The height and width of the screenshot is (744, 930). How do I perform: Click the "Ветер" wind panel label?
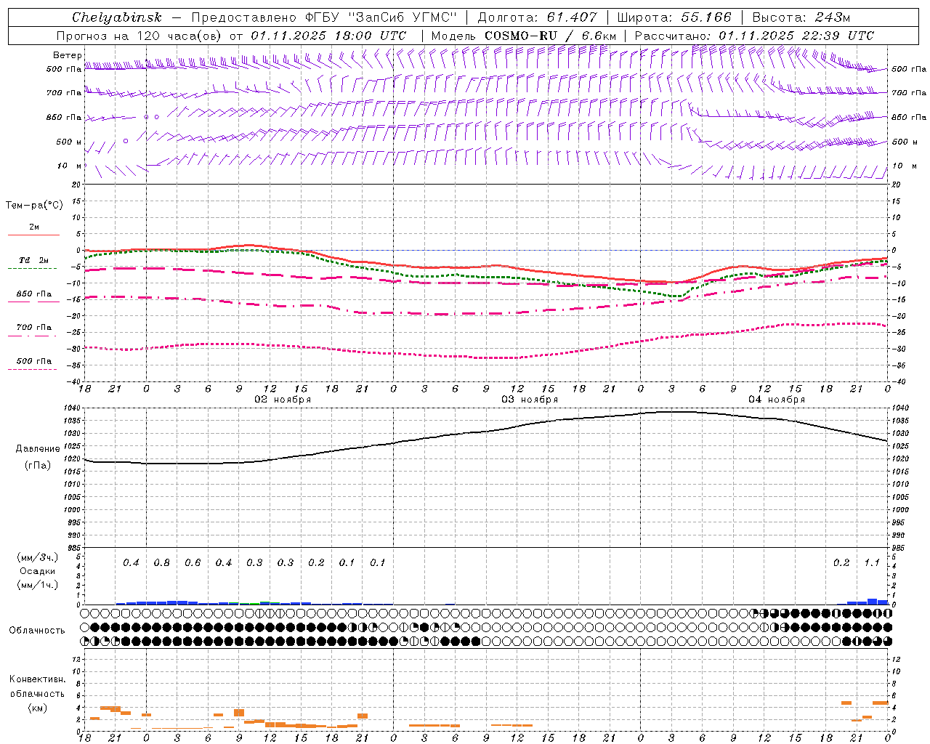coord(68,55)
